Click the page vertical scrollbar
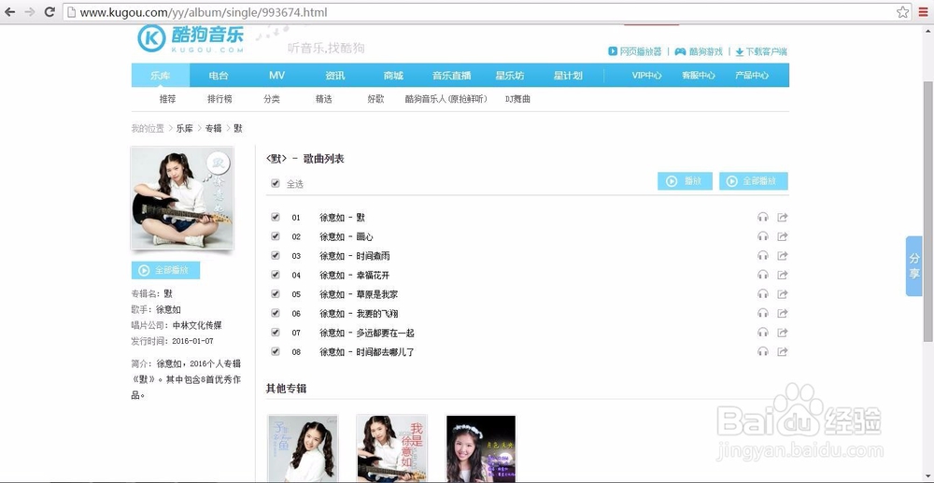The width and height of the screenshot is (934, 483). pos(928,211)
